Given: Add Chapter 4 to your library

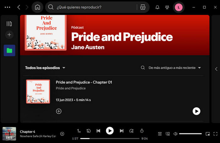Looking at the screenshot, I should point(62,134).
